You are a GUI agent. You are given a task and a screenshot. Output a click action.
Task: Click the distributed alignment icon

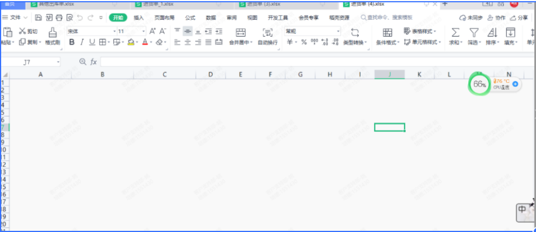pos(219,42)
